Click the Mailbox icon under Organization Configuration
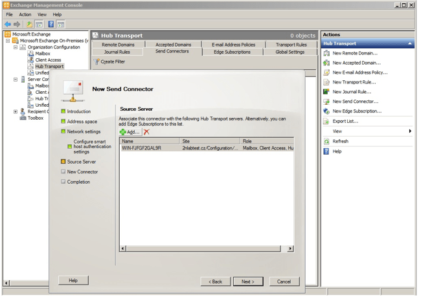The image size is (421, 297). point(31,54)
